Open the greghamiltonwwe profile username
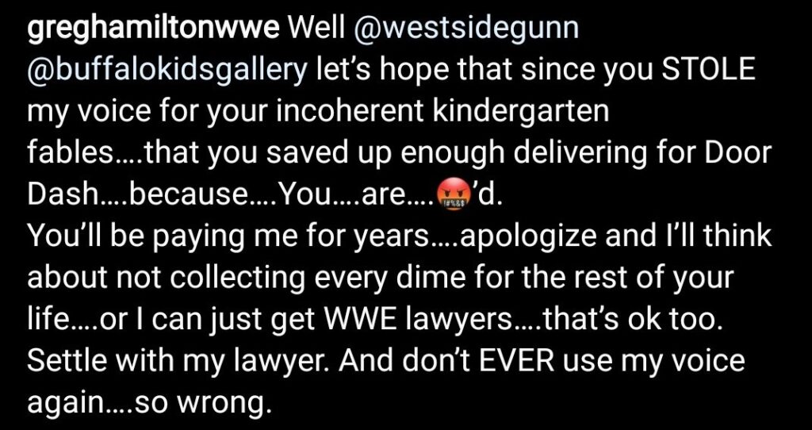Screen dimensions: 812x430 (x=152, y=30)
